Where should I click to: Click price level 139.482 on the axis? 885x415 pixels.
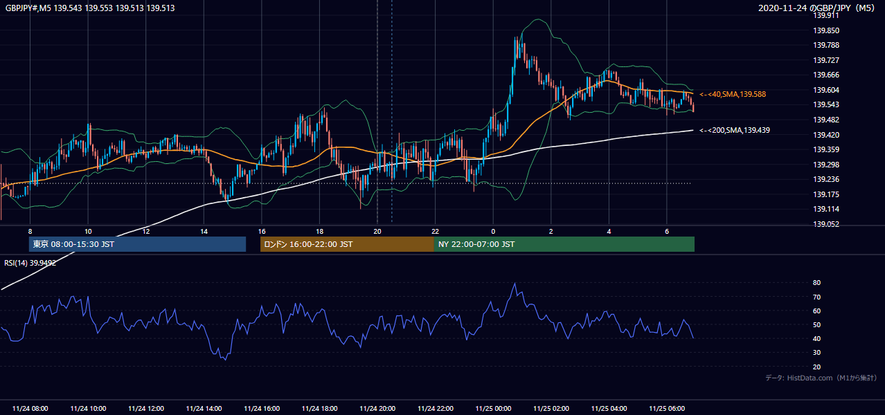[826, 120]
